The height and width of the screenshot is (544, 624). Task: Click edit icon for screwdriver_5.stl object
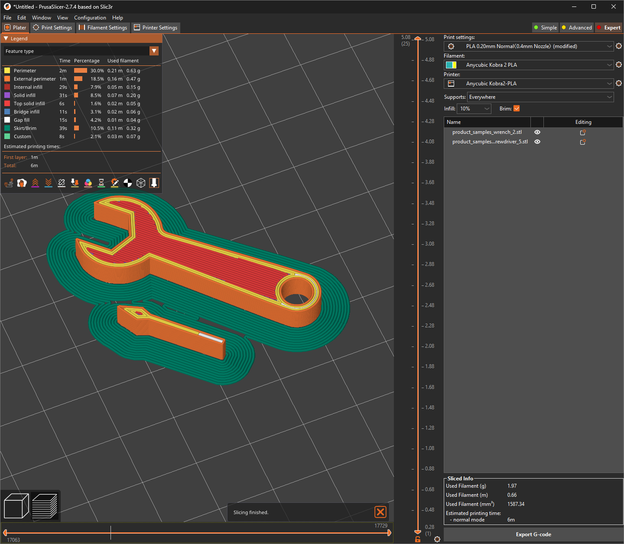583,142
